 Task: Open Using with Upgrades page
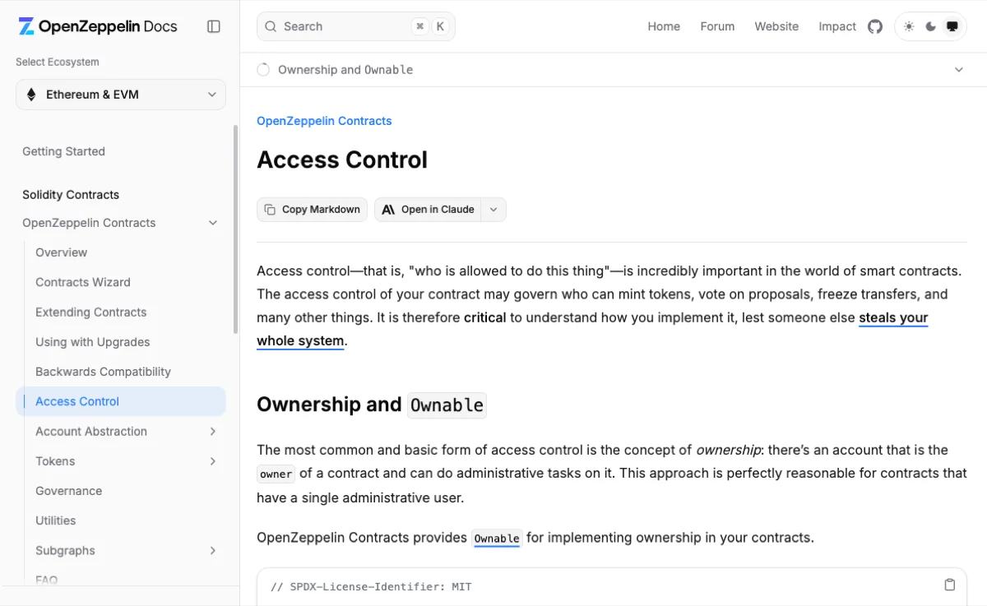93,342
